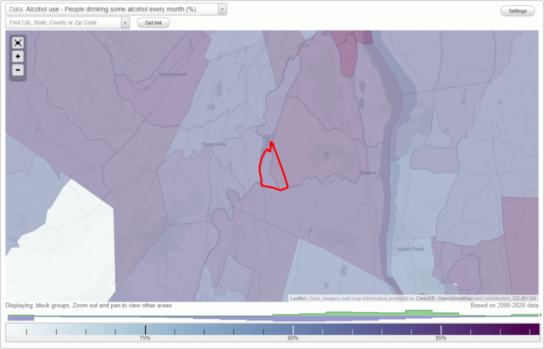Zoom out with the minus button
Viewport: 544px width, 349px height.
(18, 70)
